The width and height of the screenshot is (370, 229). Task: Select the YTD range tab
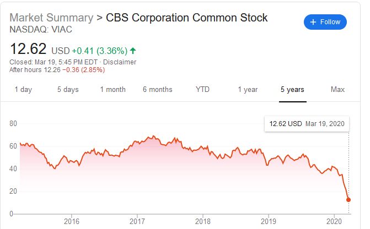point(202,89)
